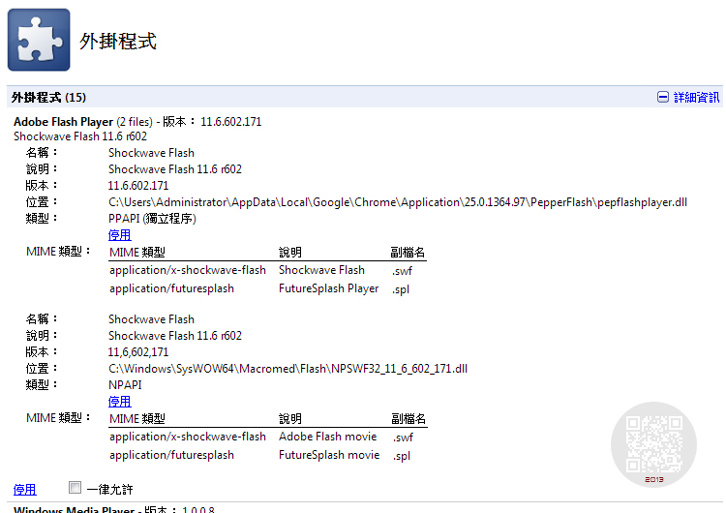Disable the NPAPI Shockwave Flash plugin
The width and height of the screenshot is (726, 513).
[119, 402]
